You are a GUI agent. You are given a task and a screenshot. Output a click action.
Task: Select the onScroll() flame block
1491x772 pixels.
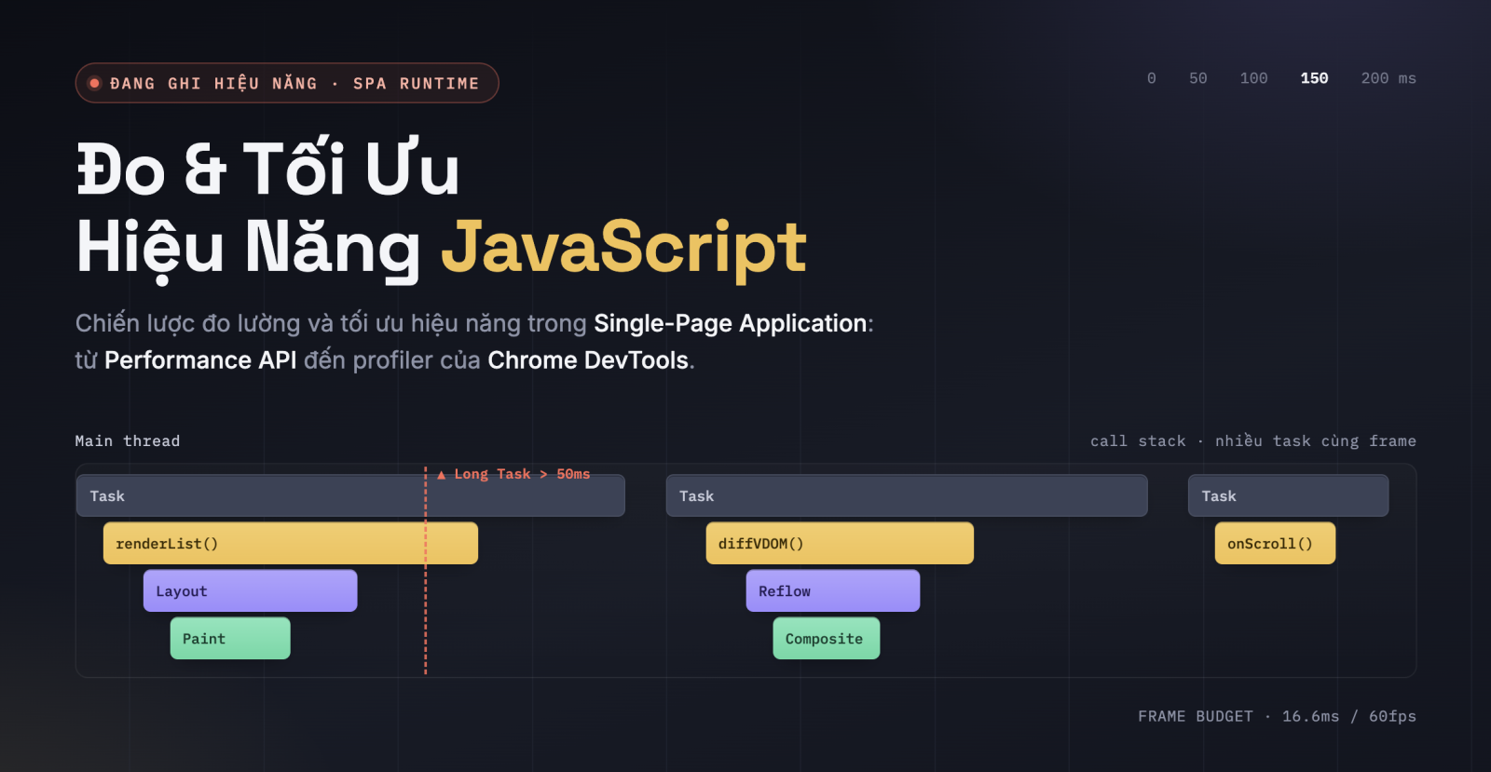click(1275, 543)
